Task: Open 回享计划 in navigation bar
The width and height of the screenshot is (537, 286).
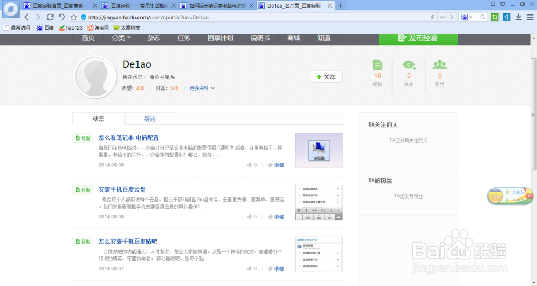Action: pos(220,38)
